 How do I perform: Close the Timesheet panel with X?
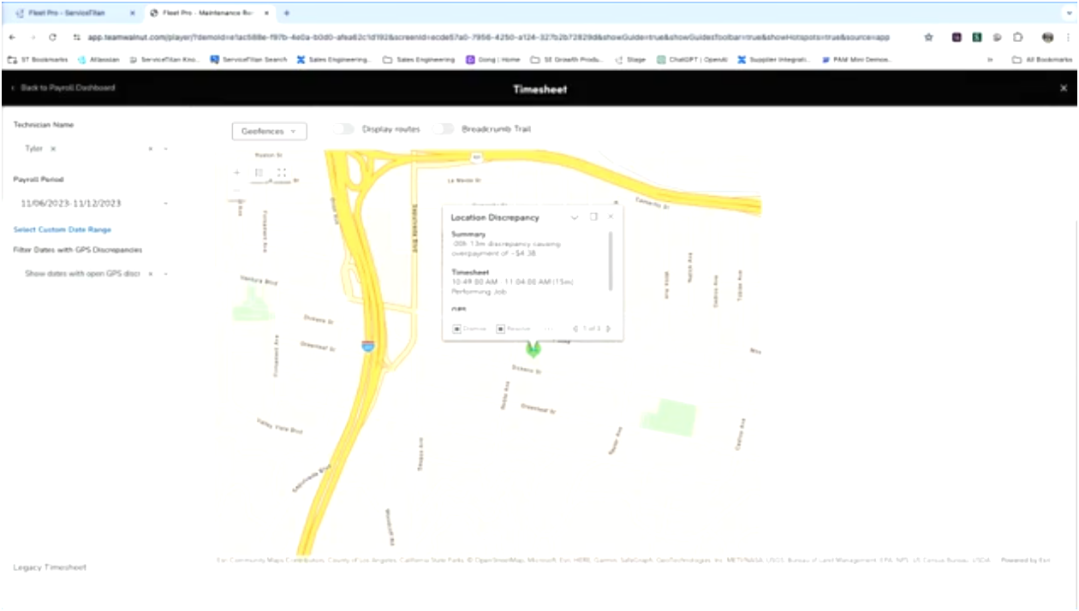coord(1064,88)
